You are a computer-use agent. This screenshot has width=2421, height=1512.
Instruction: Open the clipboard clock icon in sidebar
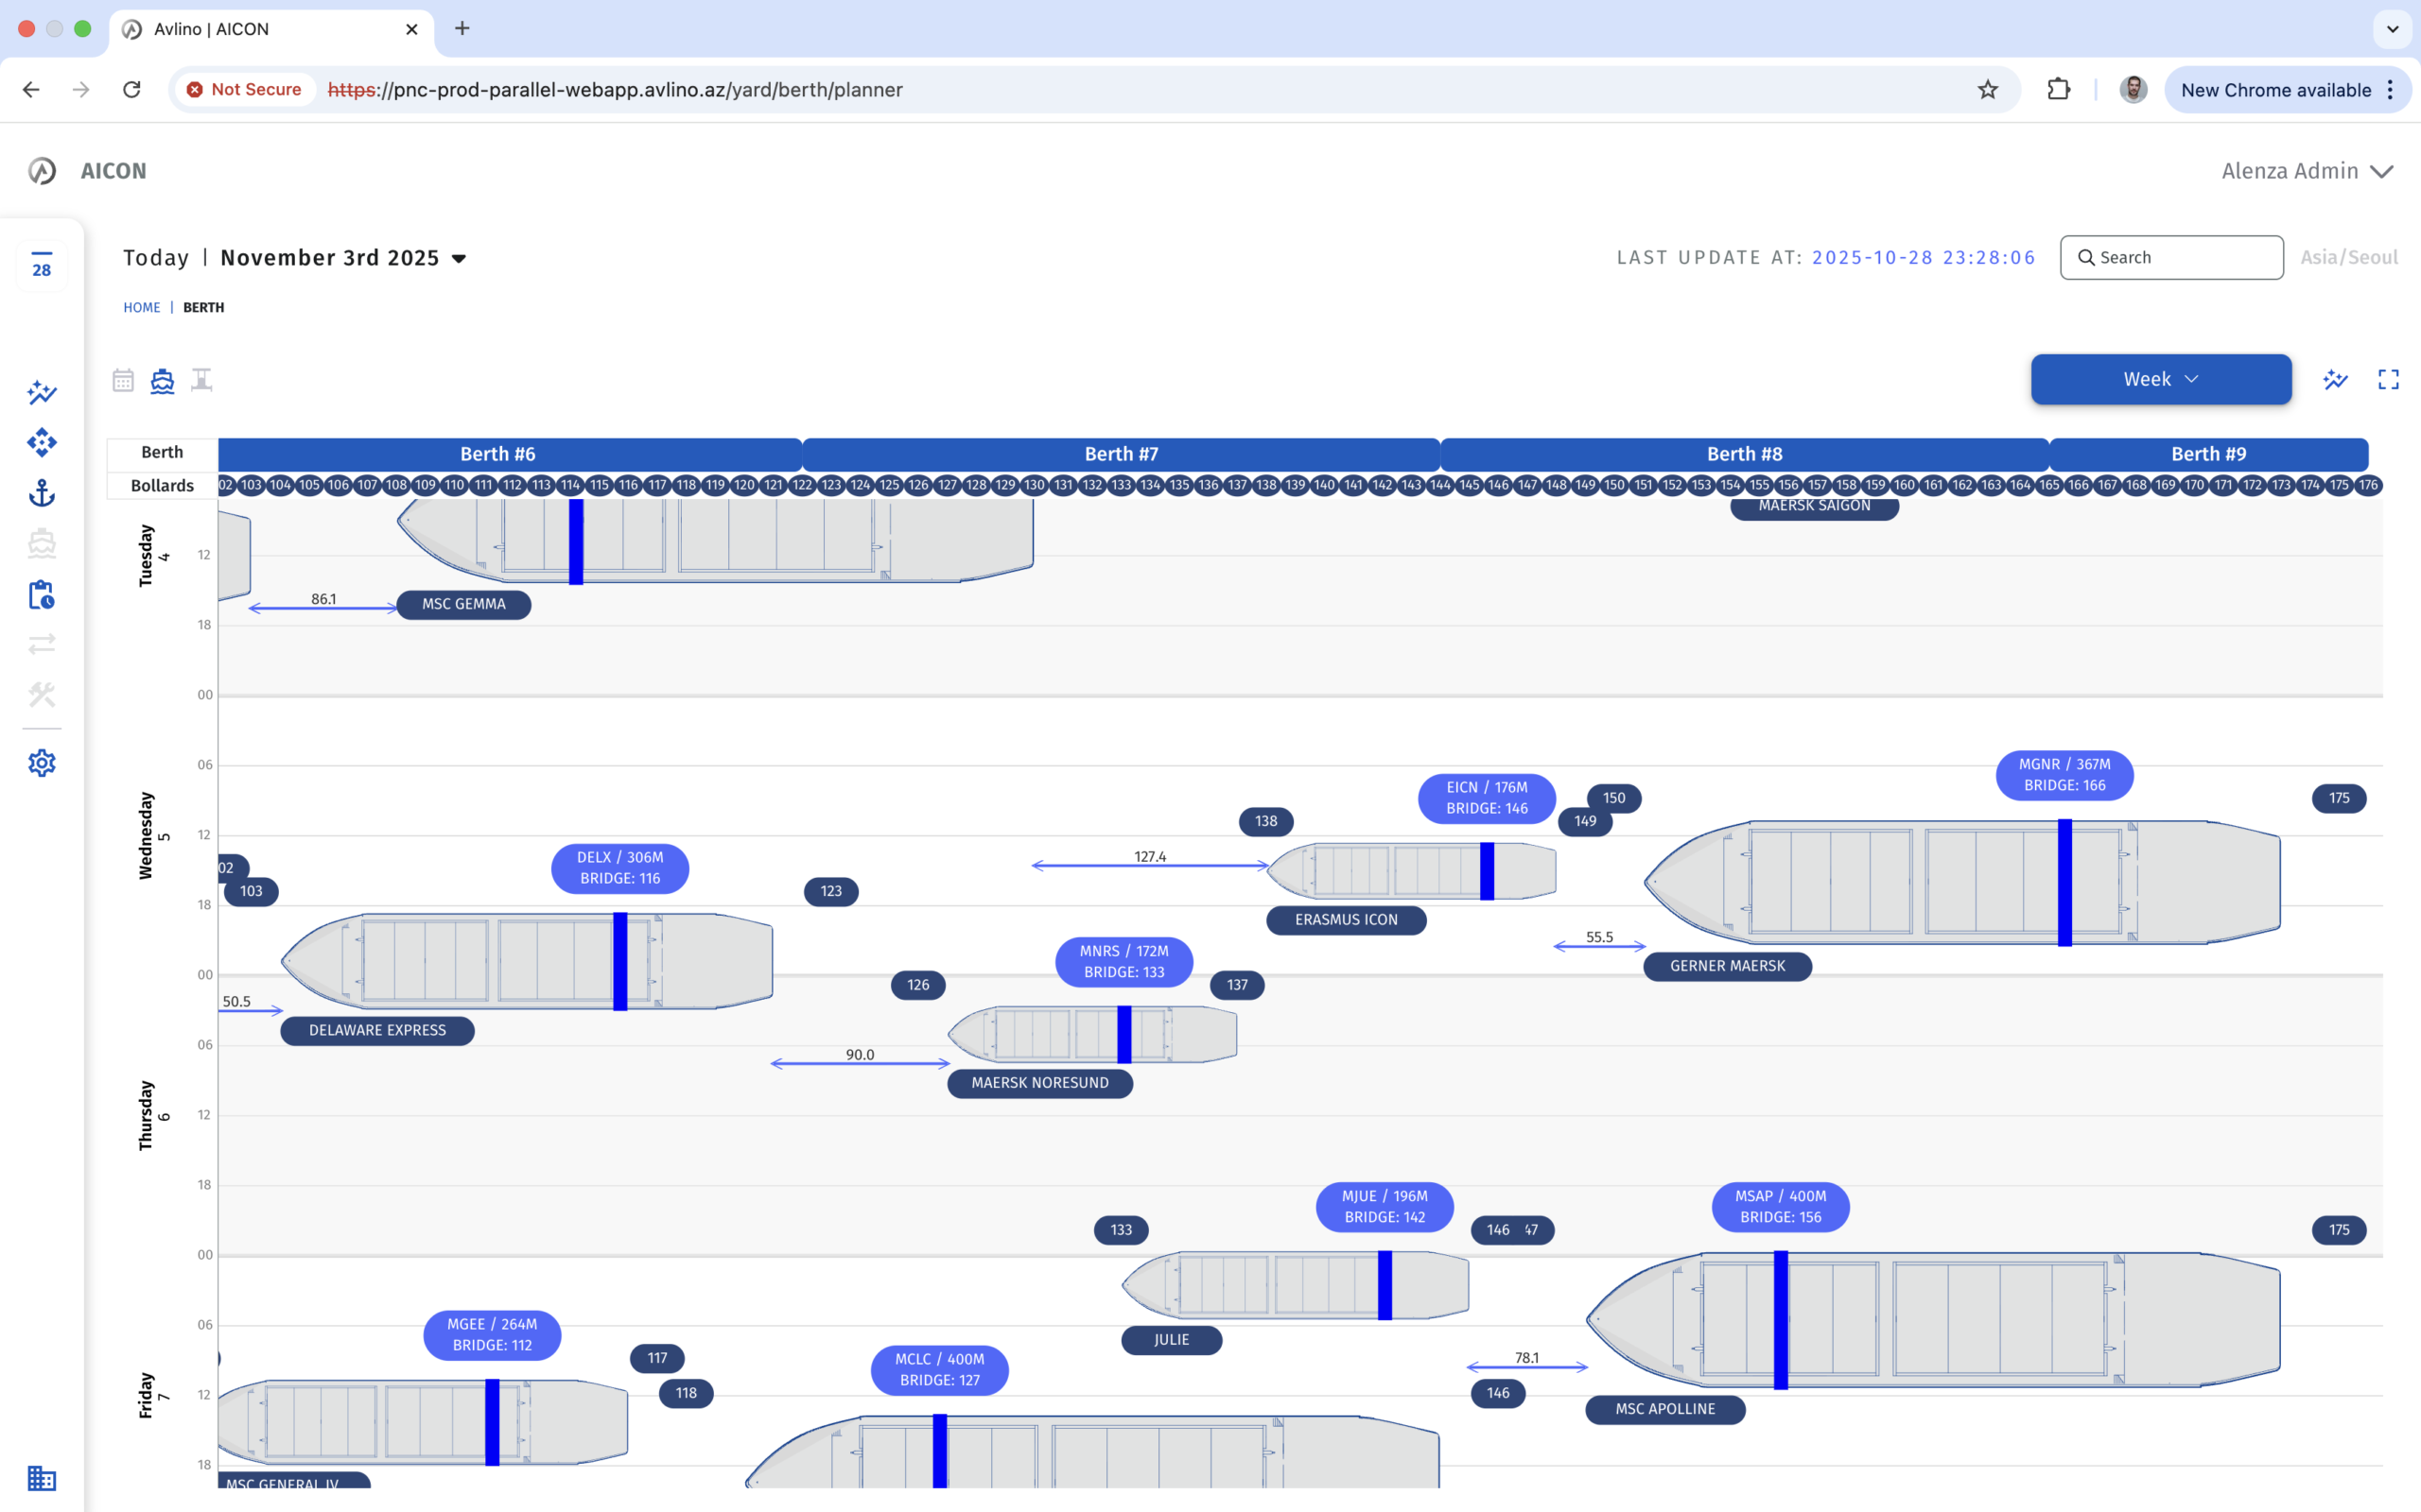coord(41,594)
